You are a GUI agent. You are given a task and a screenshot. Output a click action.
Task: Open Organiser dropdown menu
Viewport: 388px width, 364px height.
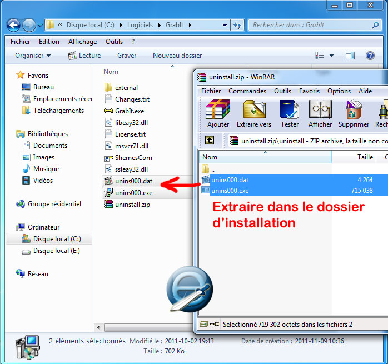click(x=33, y=56)
